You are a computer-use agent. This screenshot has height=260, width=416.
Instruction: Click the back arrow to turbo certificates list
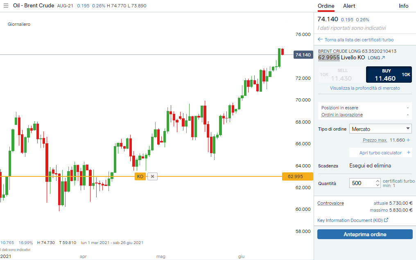pos(320,40)
